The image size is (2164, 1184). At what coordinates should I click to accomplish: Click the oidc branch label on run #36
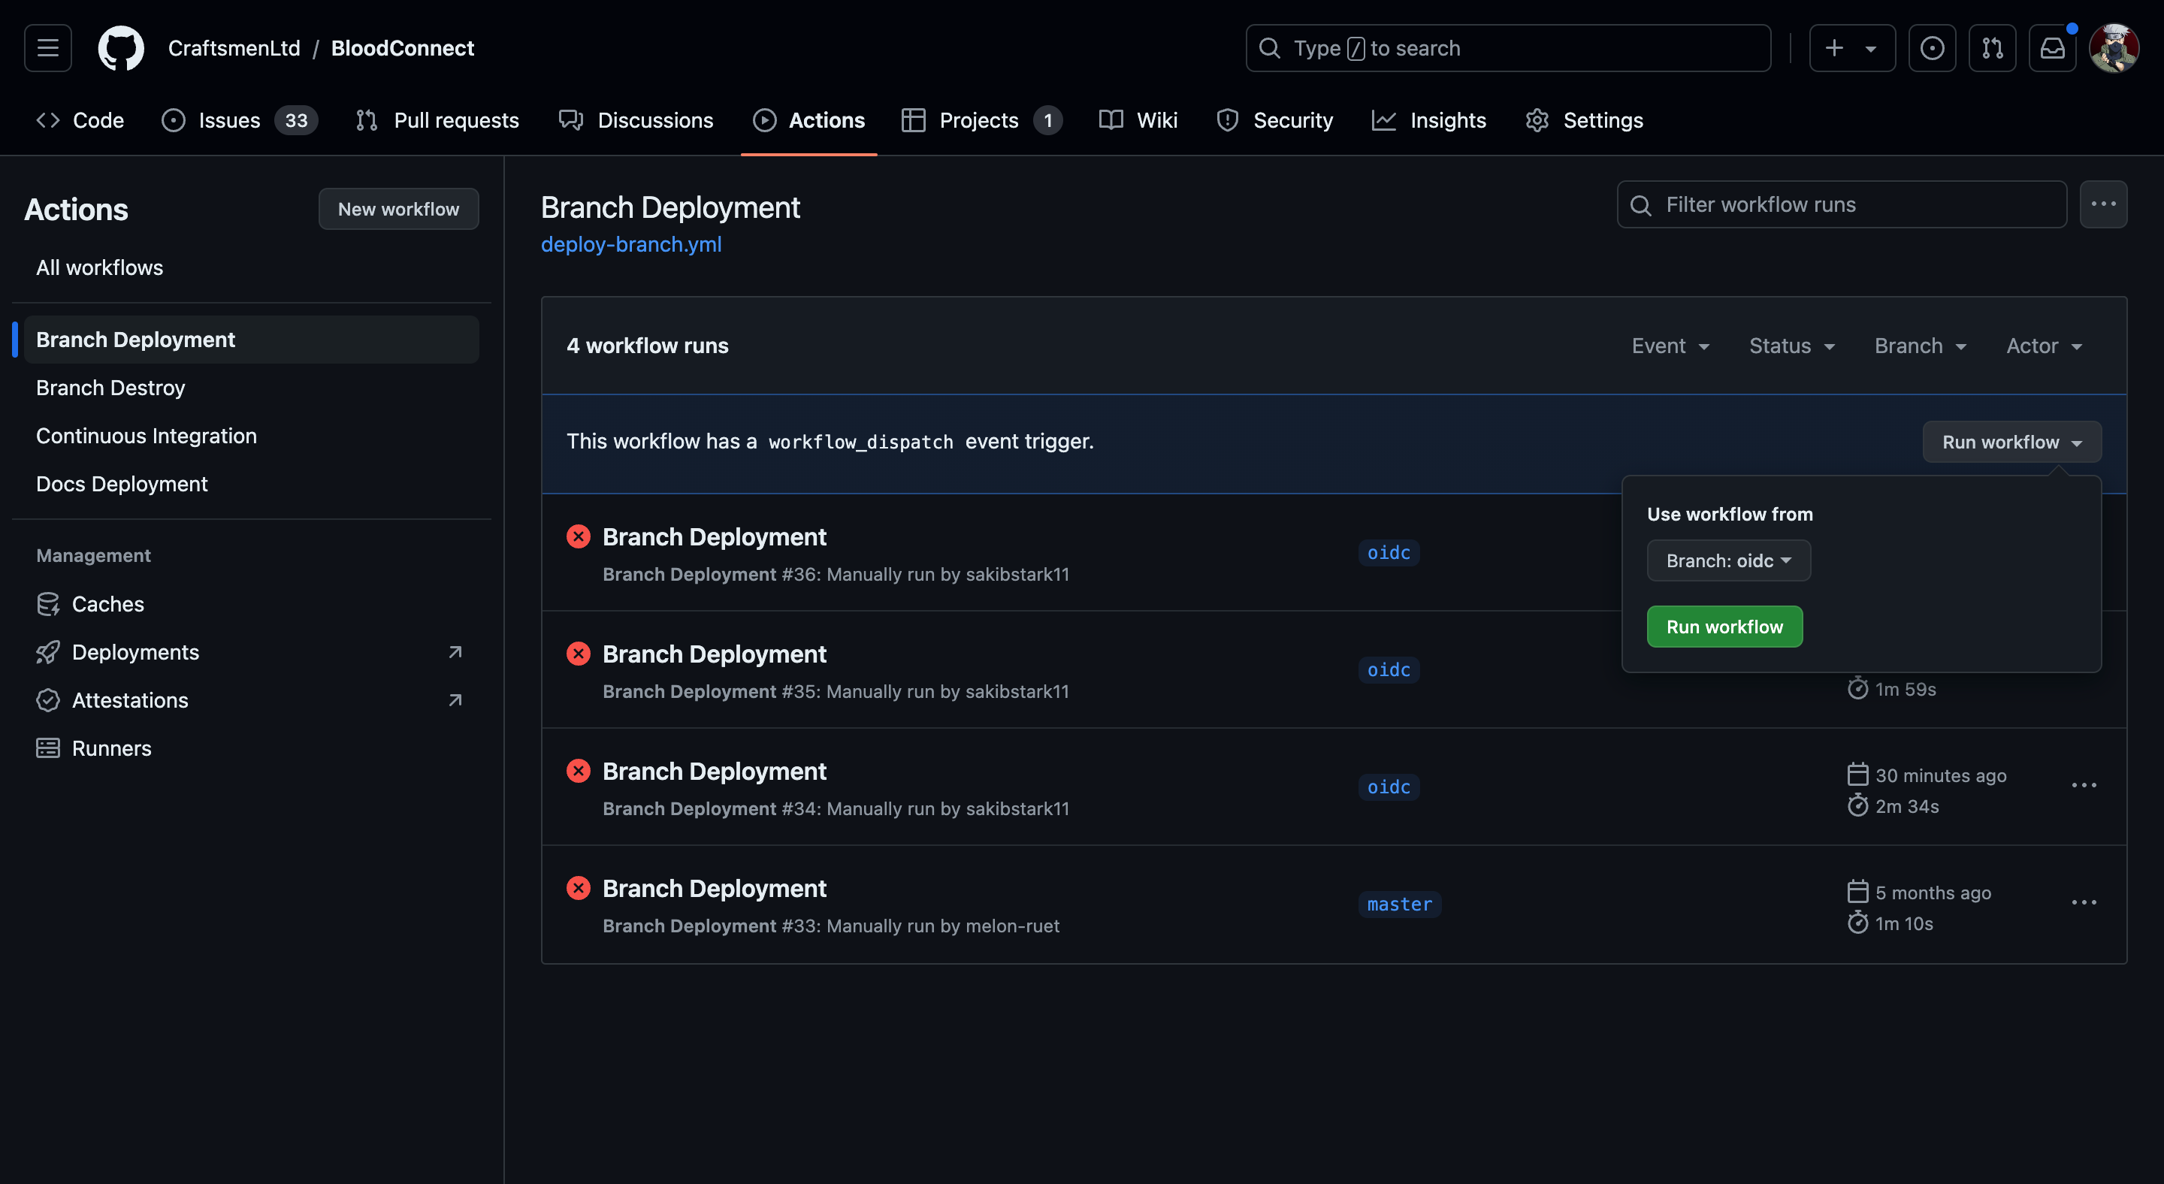1389,552
